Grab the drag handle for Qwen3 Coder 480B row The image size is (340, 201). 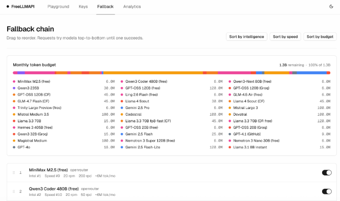[14, 191]
